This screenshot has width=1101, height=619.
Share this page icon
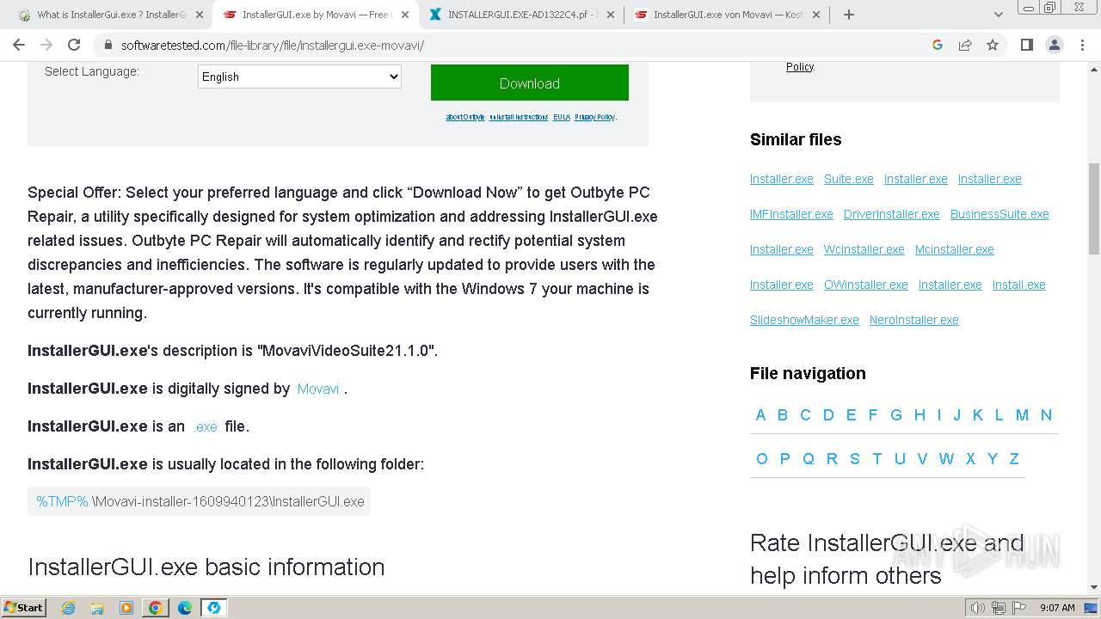point(965,45)
